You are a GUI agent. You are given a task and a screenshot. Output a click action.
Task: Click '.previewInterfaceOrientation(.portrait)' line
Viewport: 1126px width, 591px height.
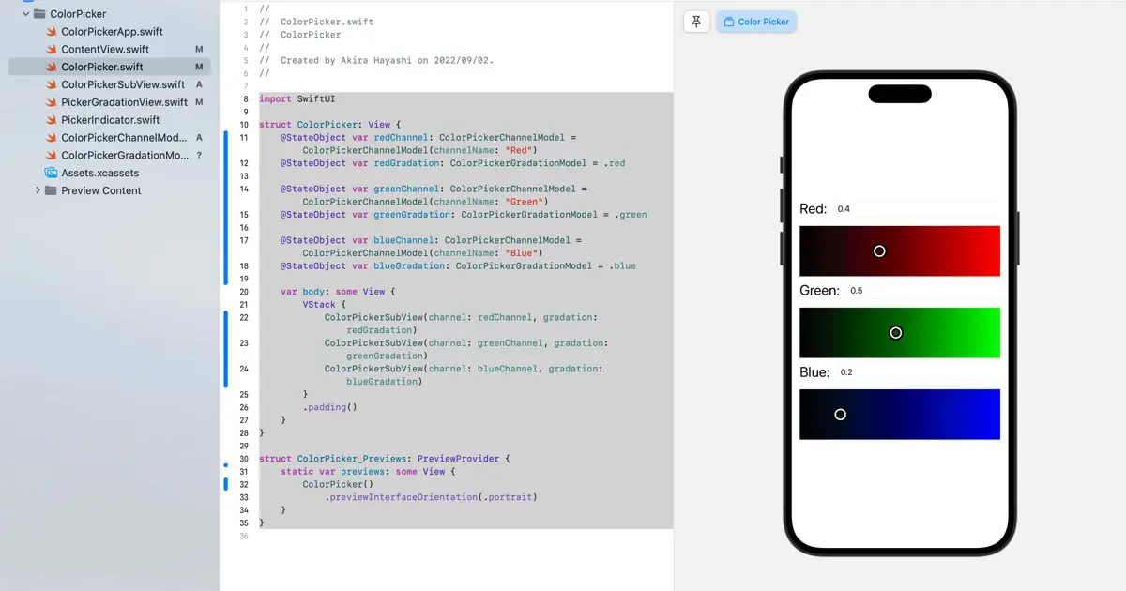(x=431, y=497)
